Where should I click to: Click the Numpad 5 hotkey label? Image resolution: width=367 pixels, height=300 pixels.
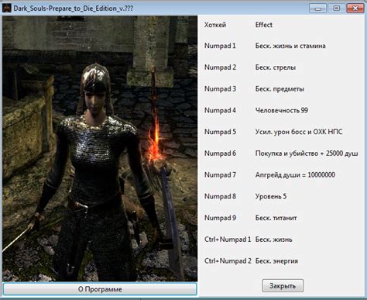tap(220, 132)
